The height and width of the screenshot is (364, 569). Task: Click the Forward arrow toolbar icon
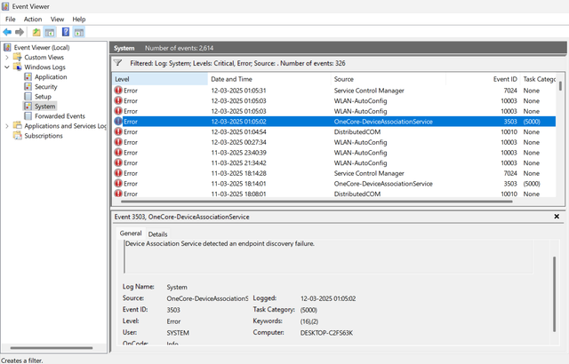[x=20, y=32]
